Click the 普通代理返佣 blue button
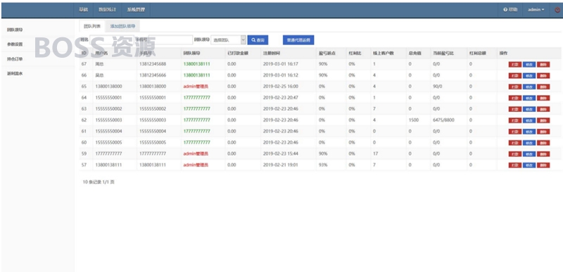563x272 pixels. (x=298, y=40)
